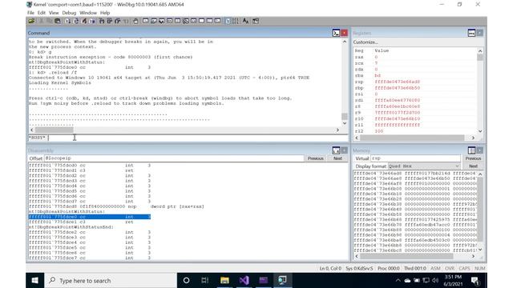Open the Command Browser window from toolbar
Viewport: 513px width, 288px height.
217,22
